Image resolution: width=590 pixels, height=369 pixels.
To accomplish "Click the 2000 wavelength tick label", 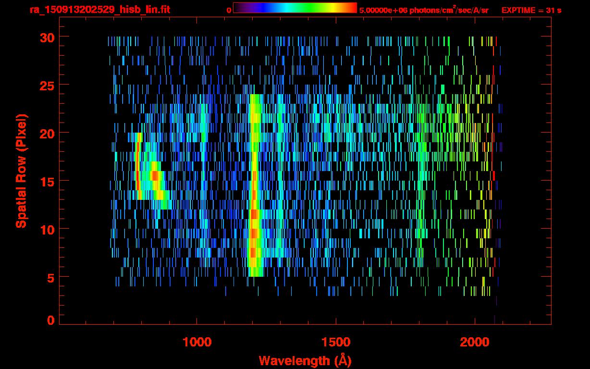I will (x=474, y=342).
